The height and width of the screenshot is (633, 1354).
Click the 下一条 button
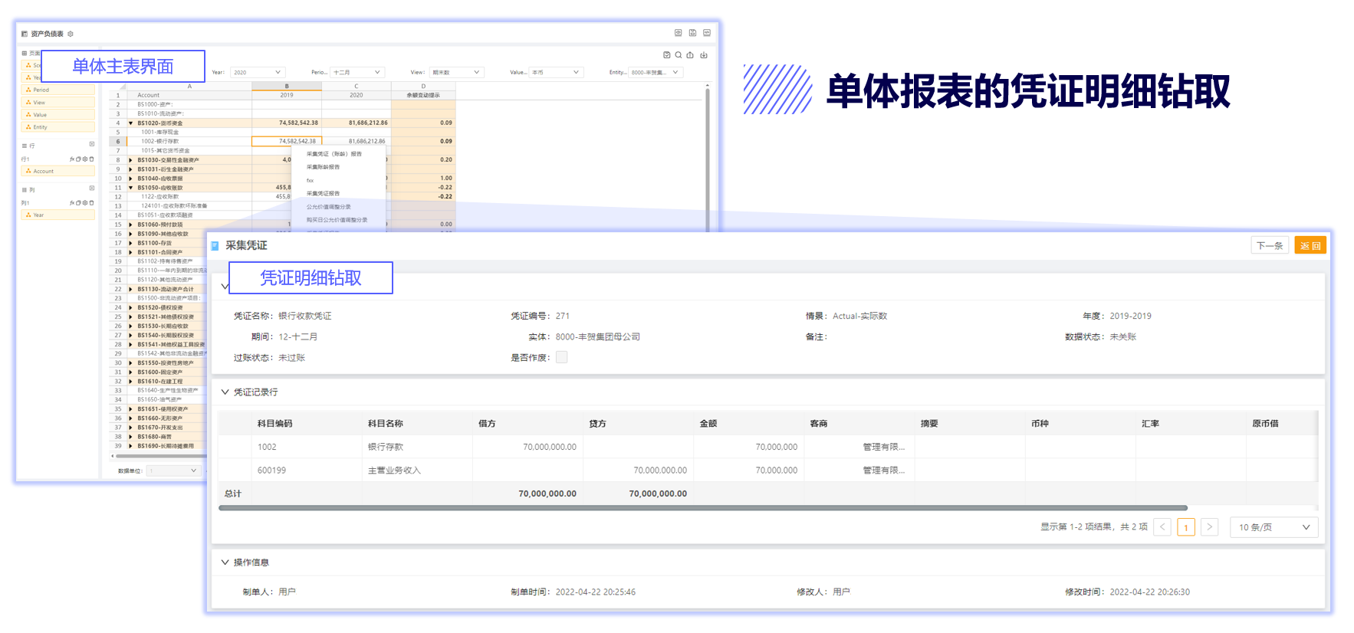[1270, 246]
